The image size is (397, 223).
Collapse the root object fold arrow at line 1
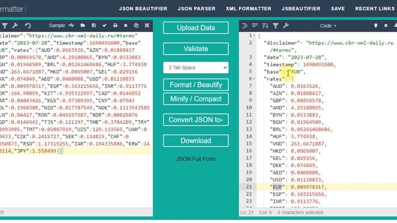[254, 36]
